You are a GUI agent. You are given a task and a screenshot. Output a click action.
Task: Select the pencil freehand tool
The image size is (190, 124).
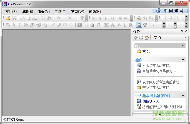tap(59, 25)
